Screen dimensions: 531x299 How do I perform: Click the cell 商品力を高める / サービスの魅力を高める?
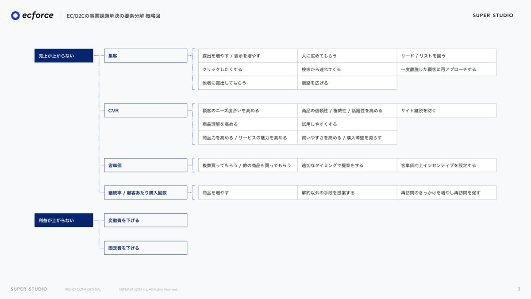(248, 138)
